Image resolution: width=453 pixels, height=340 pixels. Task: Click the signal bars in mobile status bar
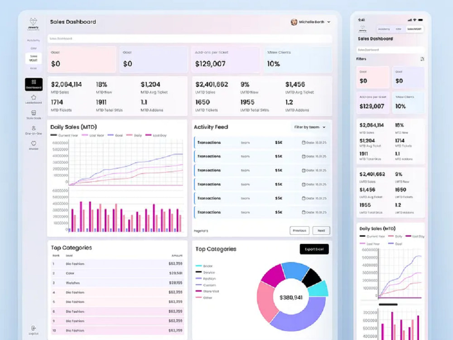(410, 20)
